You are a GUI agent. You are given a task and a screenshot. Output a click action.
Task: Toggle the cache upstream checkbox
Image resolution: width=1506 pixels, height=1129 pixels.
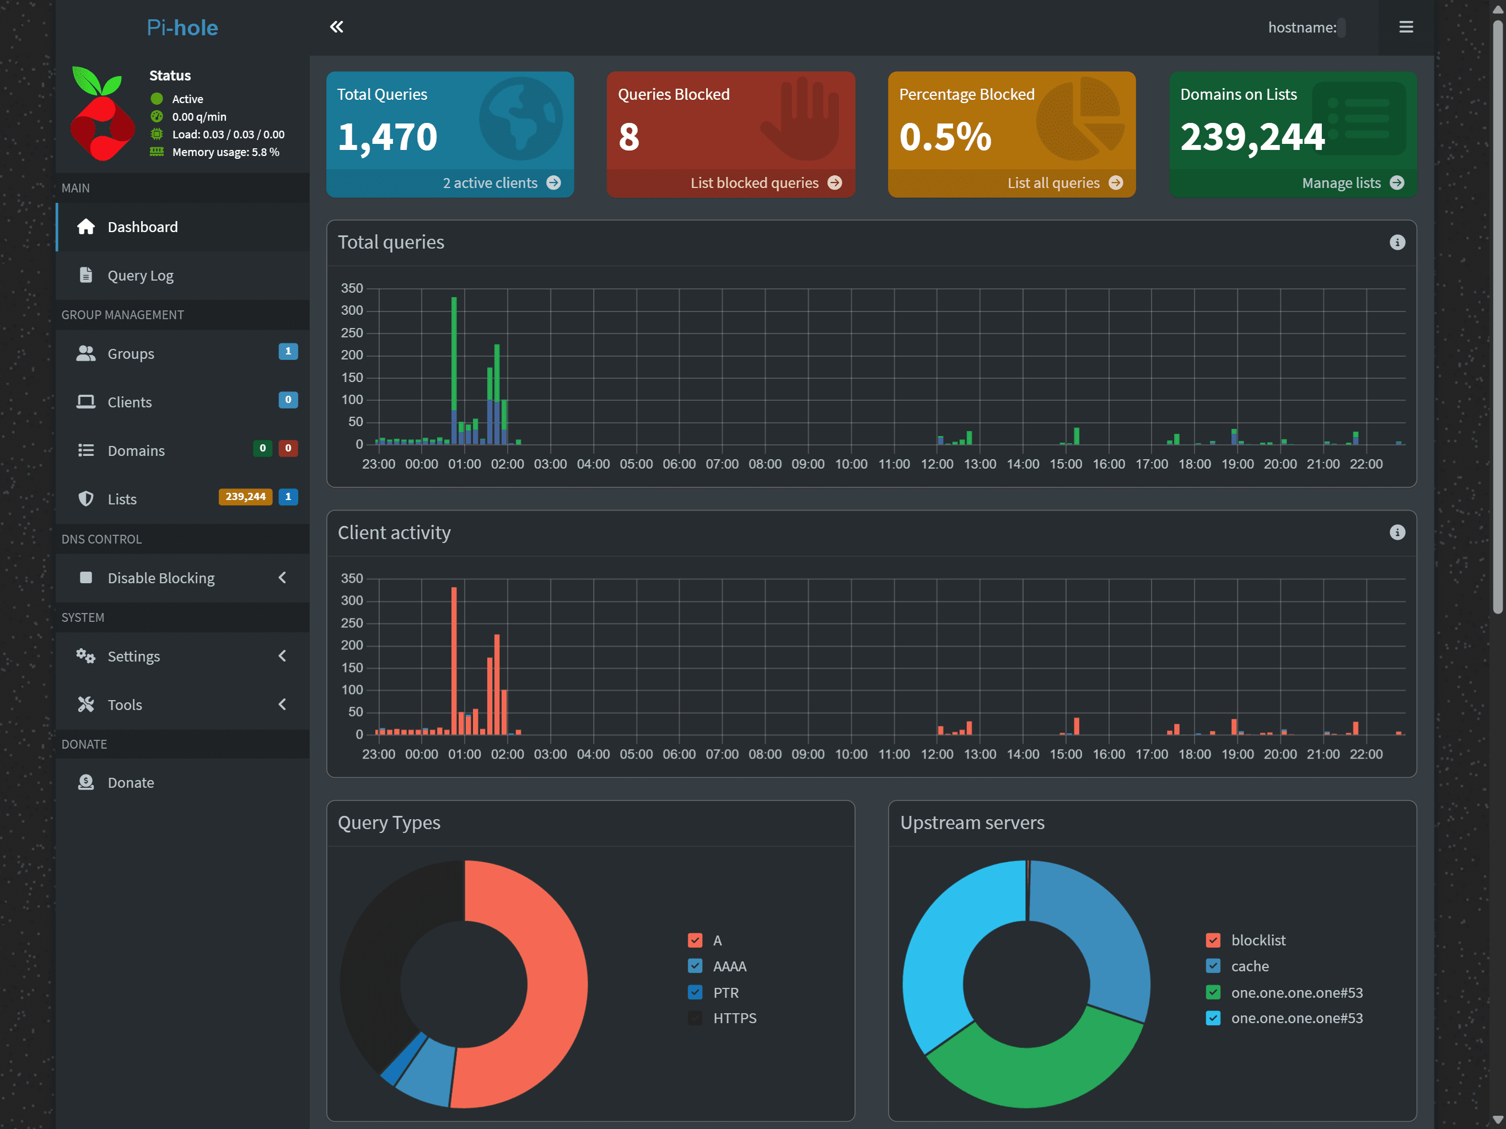coord(1213,966)
